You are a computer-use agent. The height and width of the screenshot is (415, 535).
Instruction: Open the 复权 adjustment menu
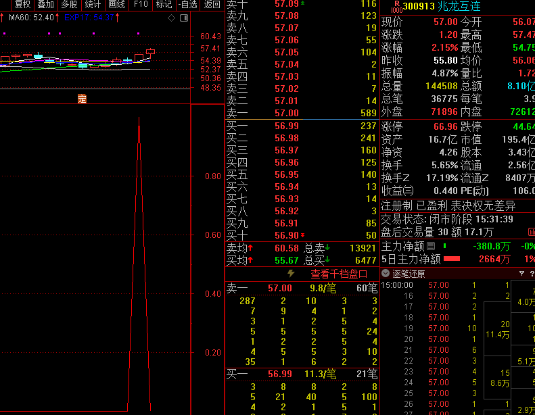22,5
